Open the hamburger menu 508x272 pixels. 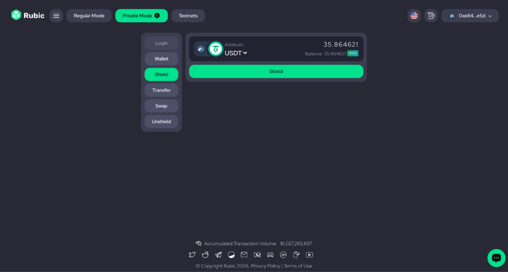coord(56,16)
